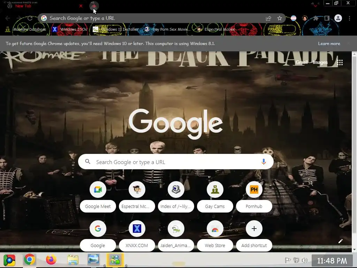Click the first colorful taskbar icon

pyautogui.click(x=9, y=260)
